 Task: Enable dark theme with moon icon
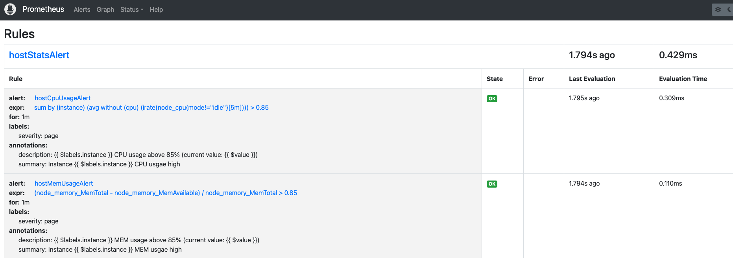[x=729, y=9]
